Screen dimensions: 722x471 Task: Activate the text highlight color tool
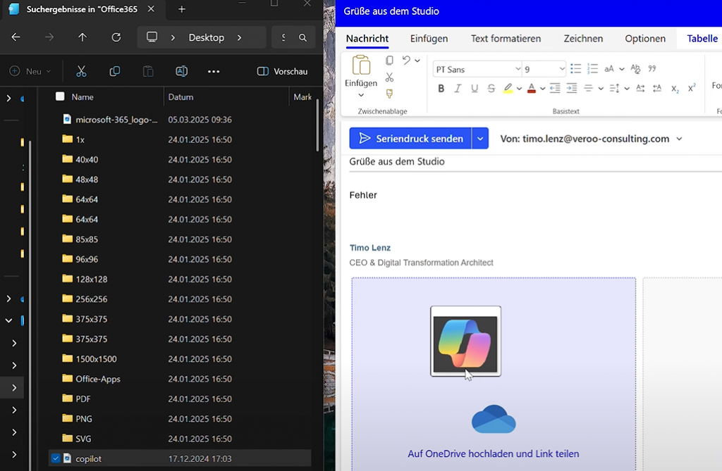pos(509,88)
